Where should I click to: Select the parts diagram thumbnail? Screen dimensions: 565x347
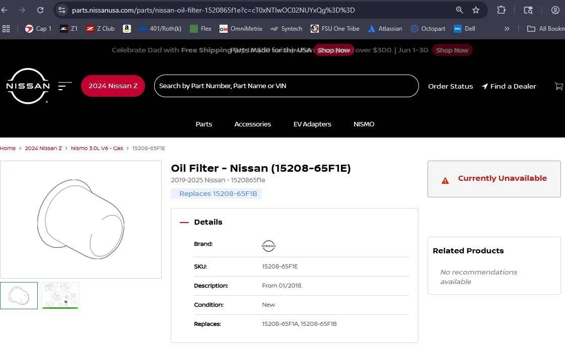[60, 296]
